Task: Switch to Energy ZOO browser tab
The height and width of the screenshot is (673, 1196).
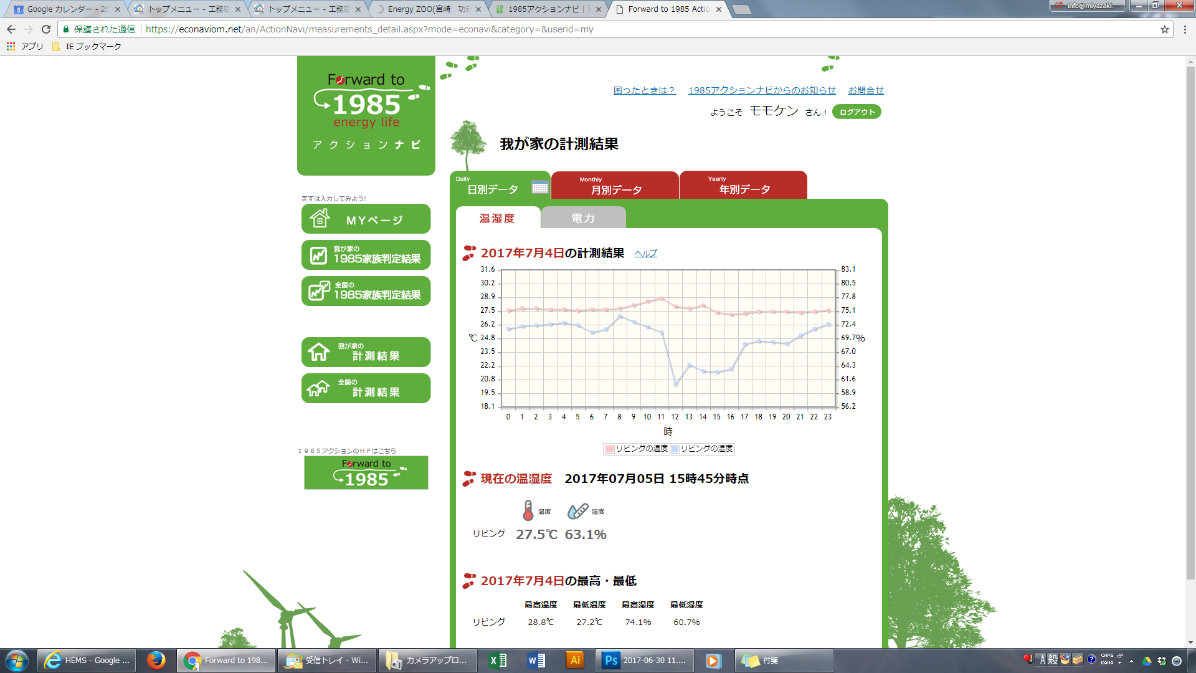Action: 427,9
